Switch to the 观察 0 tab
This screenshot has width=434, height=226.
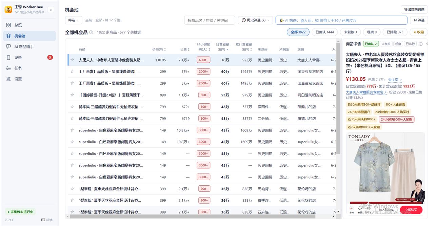pos(372,32)
